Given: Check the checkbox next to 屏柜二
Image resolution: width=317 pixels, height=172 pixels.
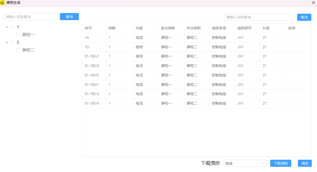Looking at the screenshot, I should [x=18, y=50].
